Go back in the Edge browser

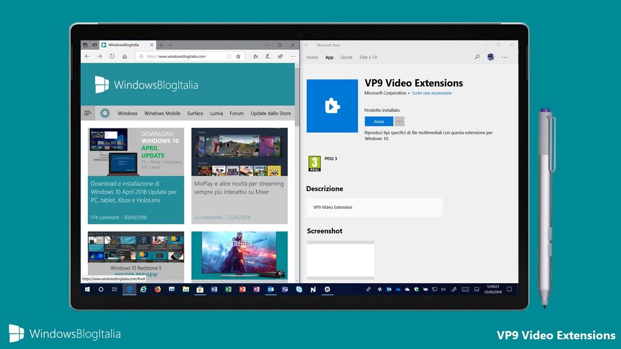[x=87, y=56]
